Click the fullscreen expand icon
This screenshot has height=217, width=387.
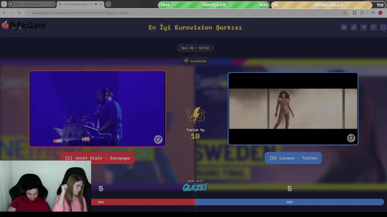[x=383, y=27]
